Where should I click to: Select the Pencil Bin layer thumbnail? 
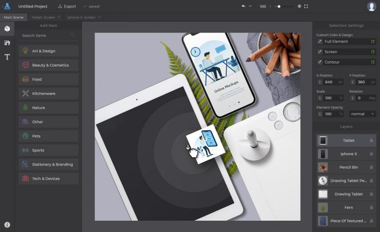point(323,167)
